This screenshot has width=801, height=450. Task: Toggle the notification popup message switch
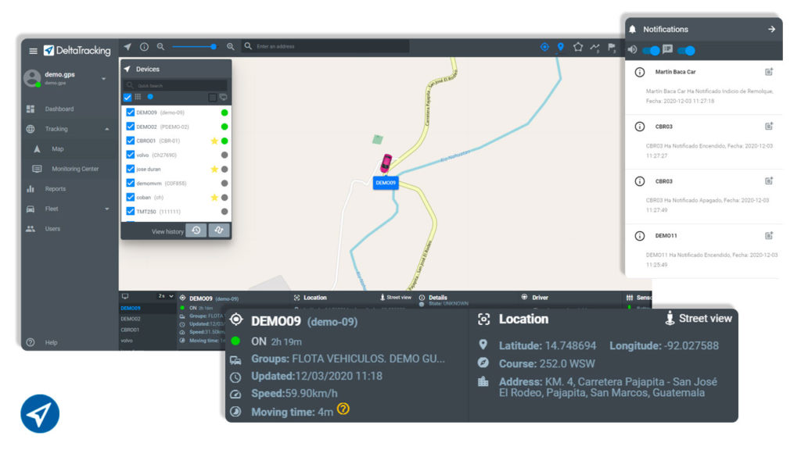point(686,51)
